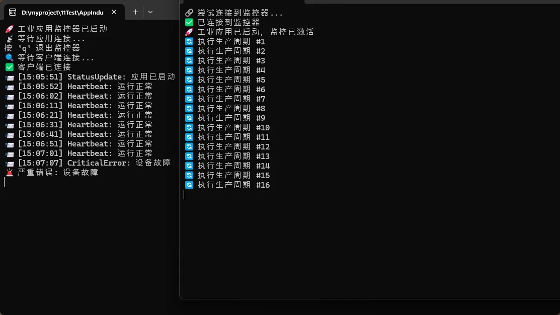The height and width of the screenshot is (315, 560).
Task: Click the rocket icon beside 工业应用已启动
Action: coord(189,32)
